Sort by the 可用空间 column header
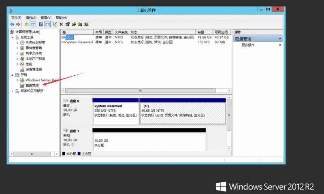This screenshot has width=324, height=194. 222,32
